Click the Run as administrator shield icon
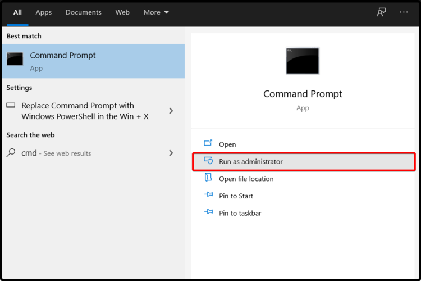Image resolution: width=421 pixels, height=281 pixels. [x=208, y=161]
